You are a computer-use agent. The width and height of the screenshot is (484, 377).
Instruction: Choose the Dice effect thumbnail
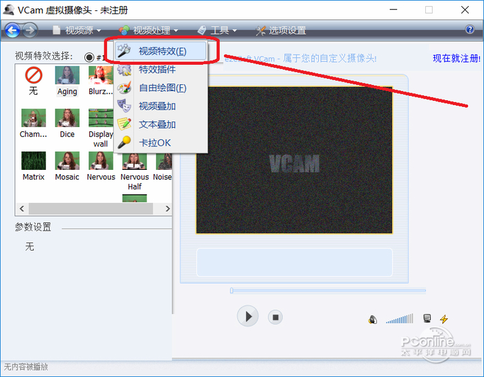67,118
